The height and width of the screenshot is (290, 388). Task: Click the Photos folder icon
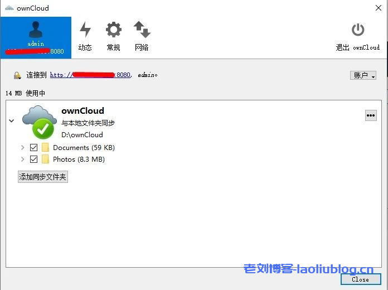[45, 159]
